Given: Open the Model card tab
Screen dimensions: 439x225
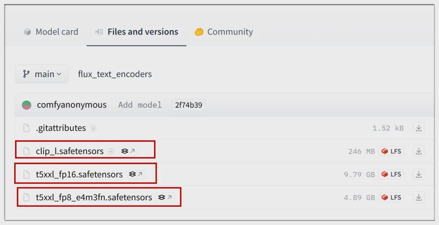Looking at the screenshot, I should click(51, 32).
